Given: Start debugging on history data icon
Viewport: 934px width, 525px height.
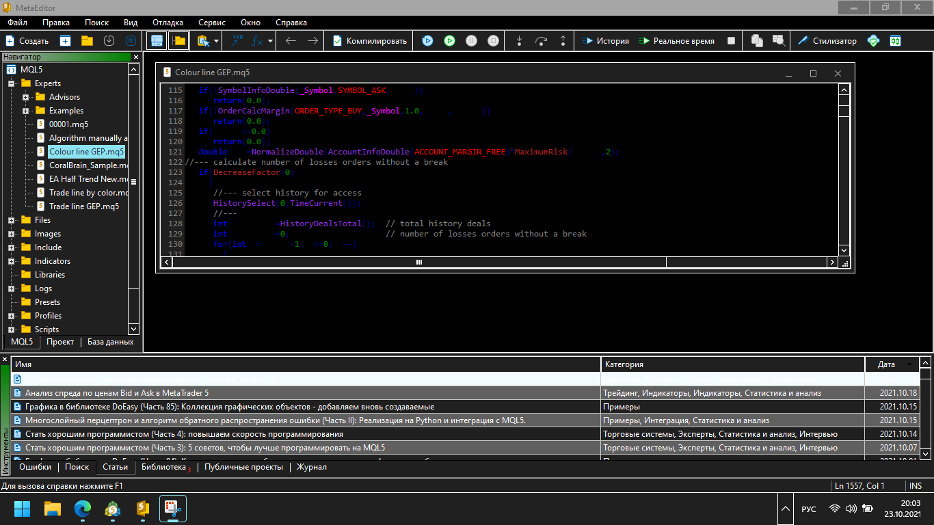Looking at the screenshot, I should [x=427, y=41].
